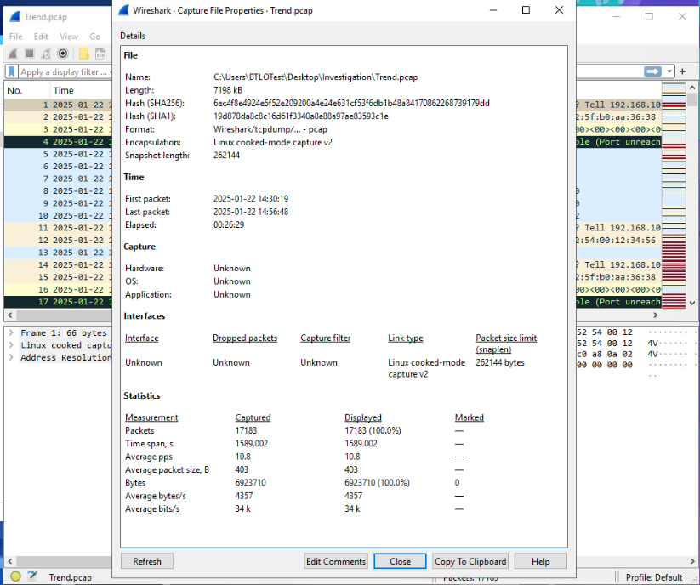Click the hex pane horizontal scroll right arrow
Image resolution: width=700 pixels, height=585 pixels.
(x=692, y=561)
